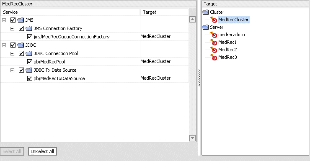Click the MedRec2 server target icon
The image size is (310, 161).
214,50
